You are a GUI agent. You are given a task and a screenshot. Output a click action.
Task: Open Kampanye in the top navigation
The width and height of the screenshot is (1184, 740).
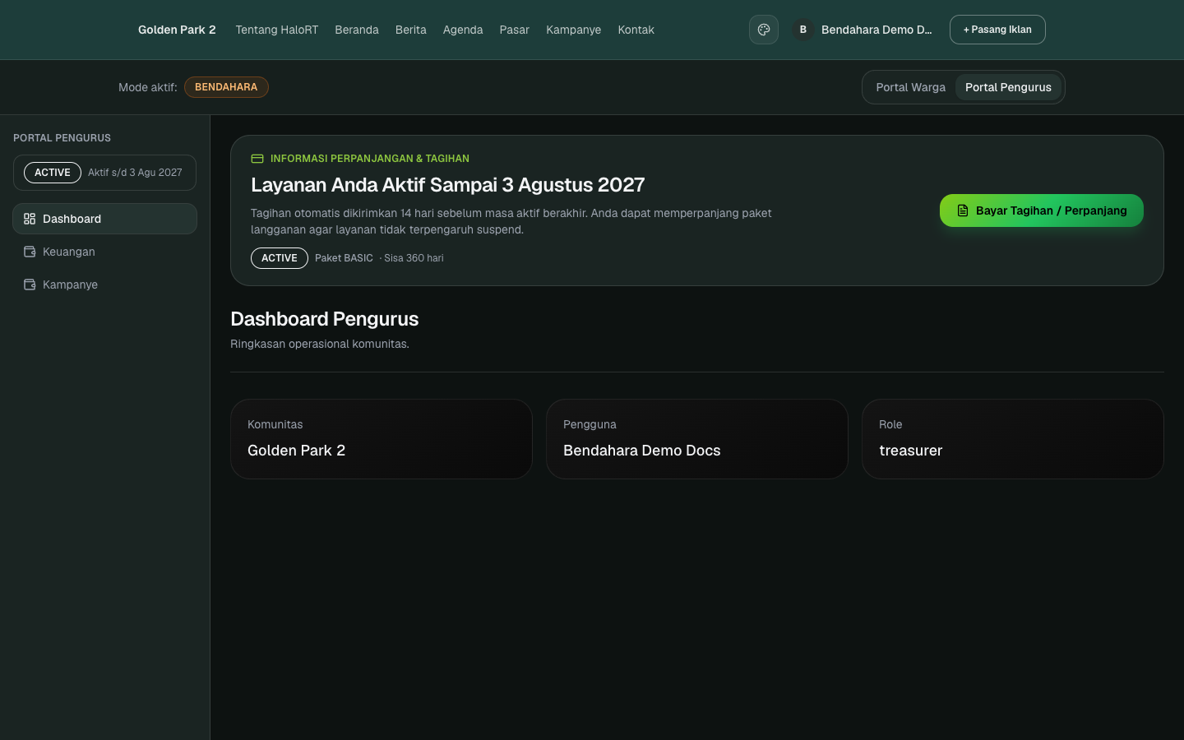click(574, 30)
